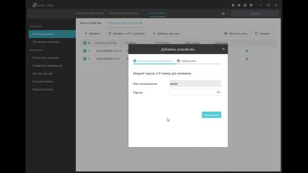Click the Продолжить button
The height and width of the screenshot is (173, 308).
coord(211,115)
